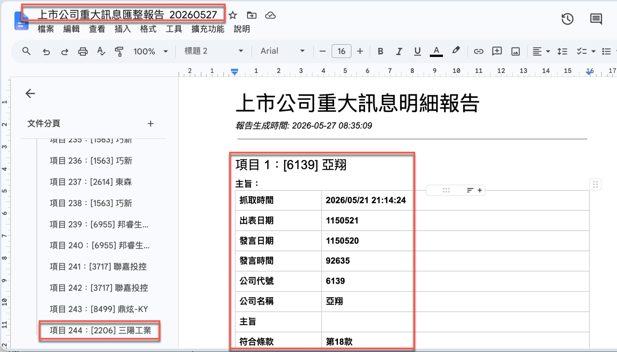Jump to 項目 240 邦睿生 outline entry
The image size is (617, 352).
point(99,246)
